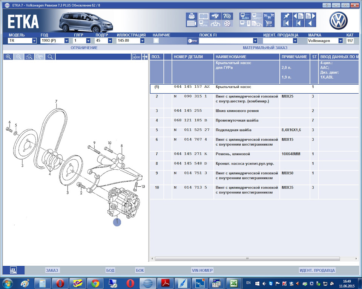Click the highlighted part 1 callout in the illustration

coord(117,222)
